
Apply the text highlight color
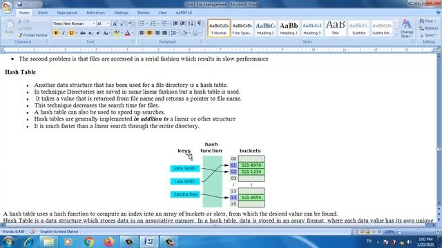coord(116,33)
